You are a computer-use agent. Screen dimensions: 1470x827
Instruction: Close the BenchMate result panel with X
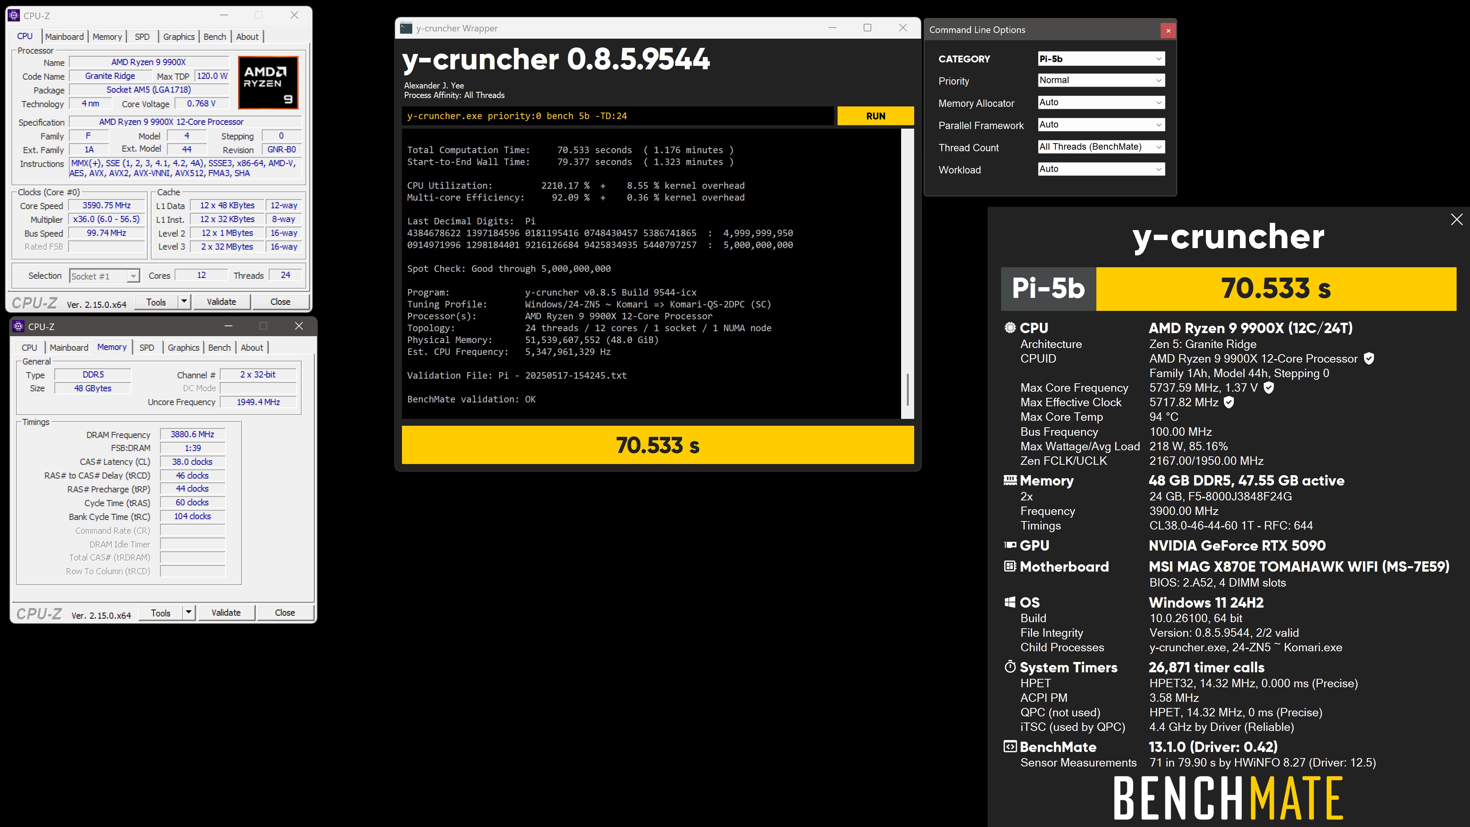pos(1456,220)
